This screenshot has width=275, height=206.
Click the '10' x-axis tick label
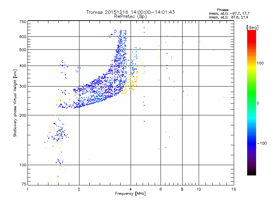pos(199,189)
